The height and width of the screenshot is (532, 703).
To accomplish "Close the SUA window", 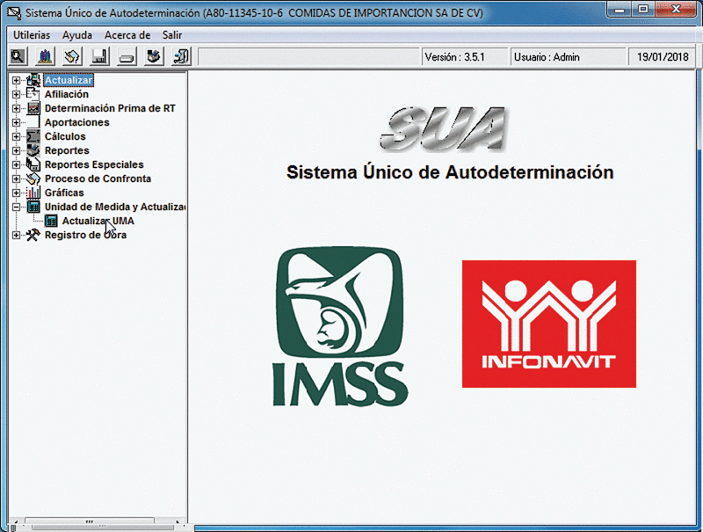I will pyautogui.click(x=676, y=10).
